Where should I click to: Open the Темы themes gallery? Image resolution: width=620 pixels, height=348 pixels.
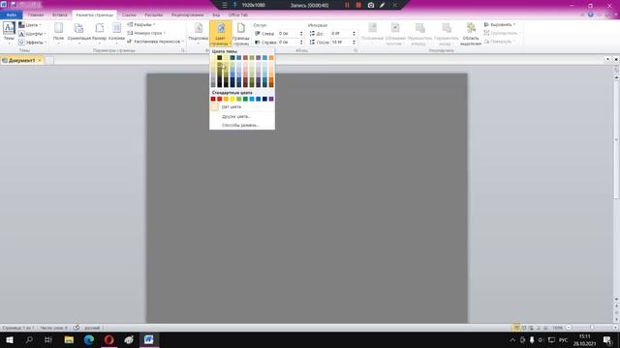[9, 33]
